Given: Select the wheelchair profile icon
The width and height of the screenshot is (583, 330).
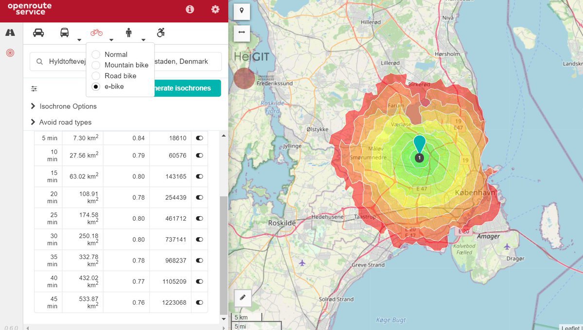Looking at the screenshot, I should coord(160,33).
